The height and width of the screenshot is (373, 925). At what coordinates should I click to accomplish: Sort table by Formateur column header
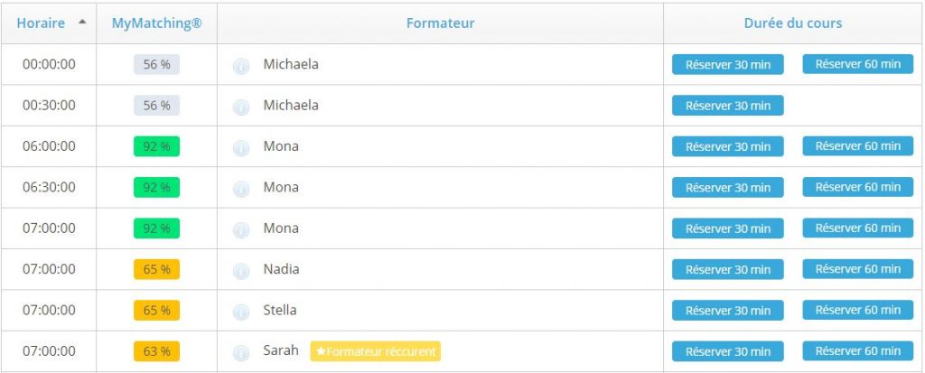(x=440, y=23)
